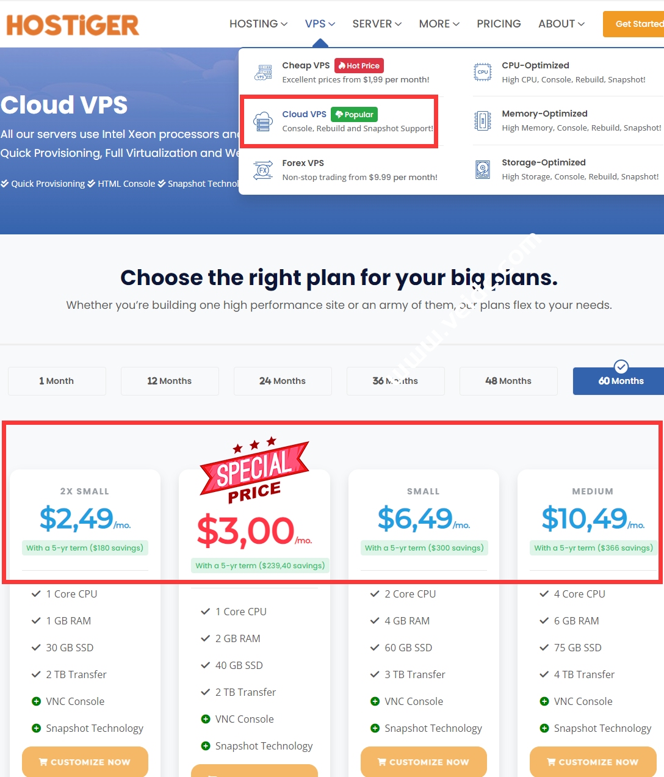
Task: Open the MORE dropdown menu
Action: click(439, 24)
